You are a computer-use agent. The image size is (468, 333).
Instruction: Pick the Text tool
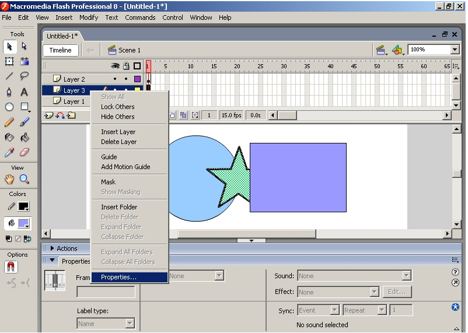click(x=24, y=92)
